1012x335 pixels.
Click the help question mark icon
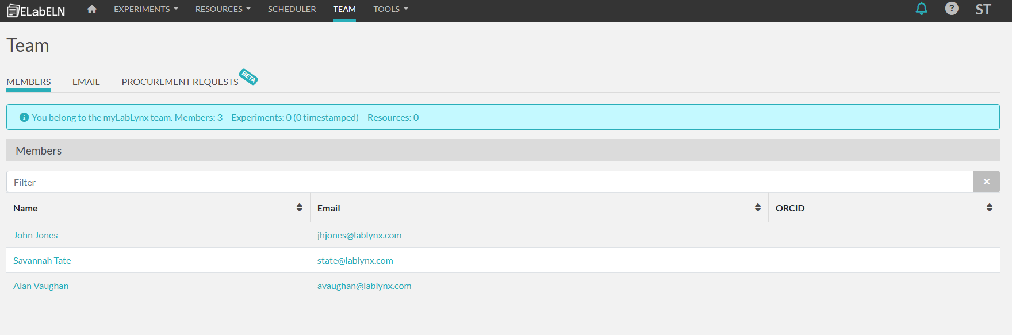pos(952,9)
